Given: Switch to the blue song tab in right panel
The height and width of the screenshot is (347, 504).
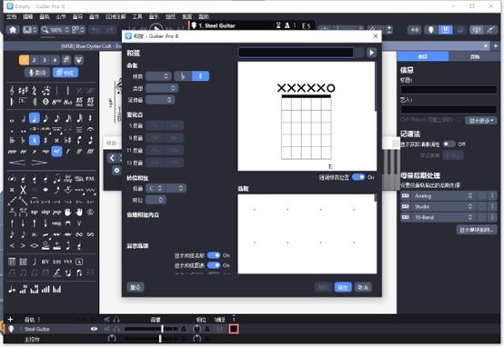Looking at the screenshot, I should tap(423, 56).
